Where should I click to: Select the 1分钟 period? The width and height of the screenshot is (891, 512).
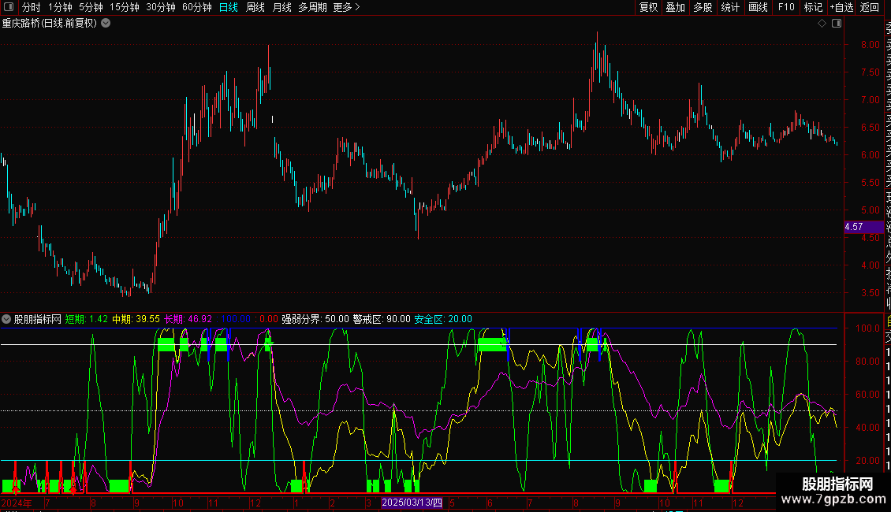point(60,7)
